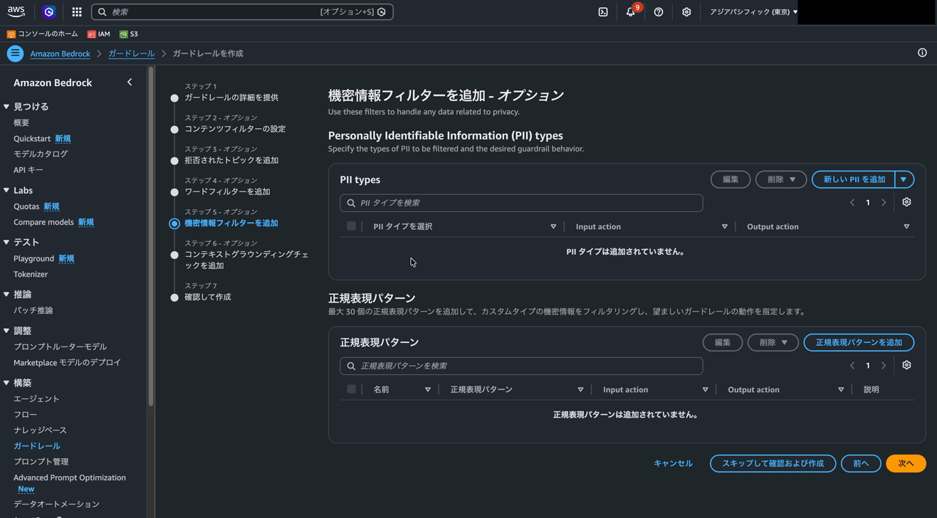Select step 6 contextual grounding check
Image resolution: width=937 pixels, height=518 pixels.
click(x=246, y=260)
